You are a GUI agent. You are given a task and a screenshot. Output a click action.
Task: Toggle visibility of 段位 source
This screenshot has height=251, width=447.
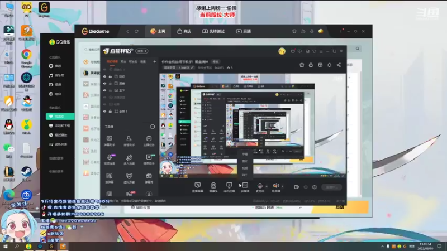pos(104,76)
